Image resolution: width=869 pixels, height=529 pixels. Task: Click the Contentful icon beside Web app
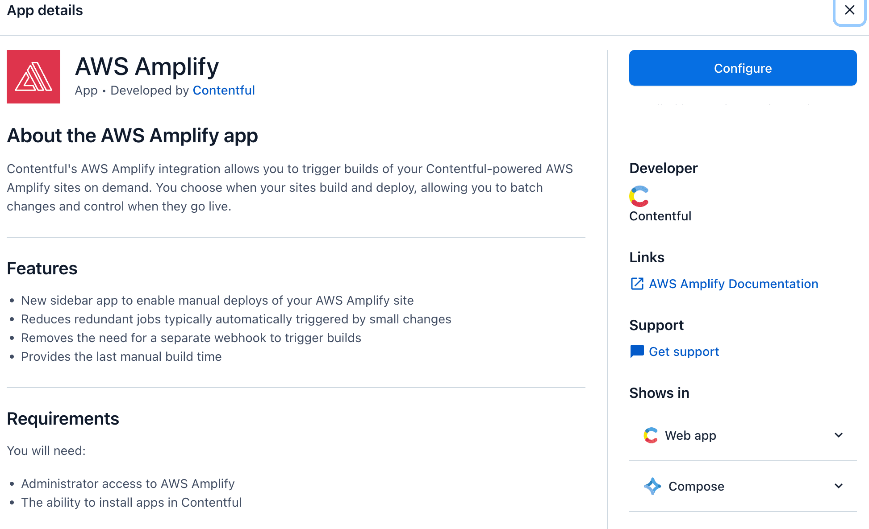[x=651, y=435]
